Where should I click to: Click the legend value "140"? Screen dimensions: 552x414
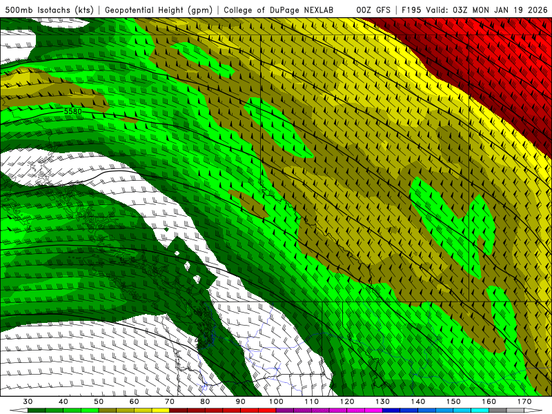coord(418,402)
